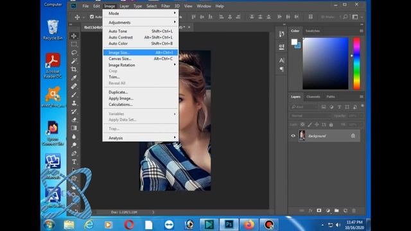This screenshot has width=411, height=231.
Task: Select Duplicate menu entry
Action: (141, 92)
